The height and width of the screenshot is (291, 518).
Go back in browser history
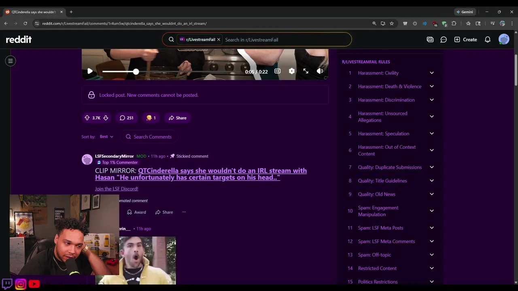[x=6, y=23]
